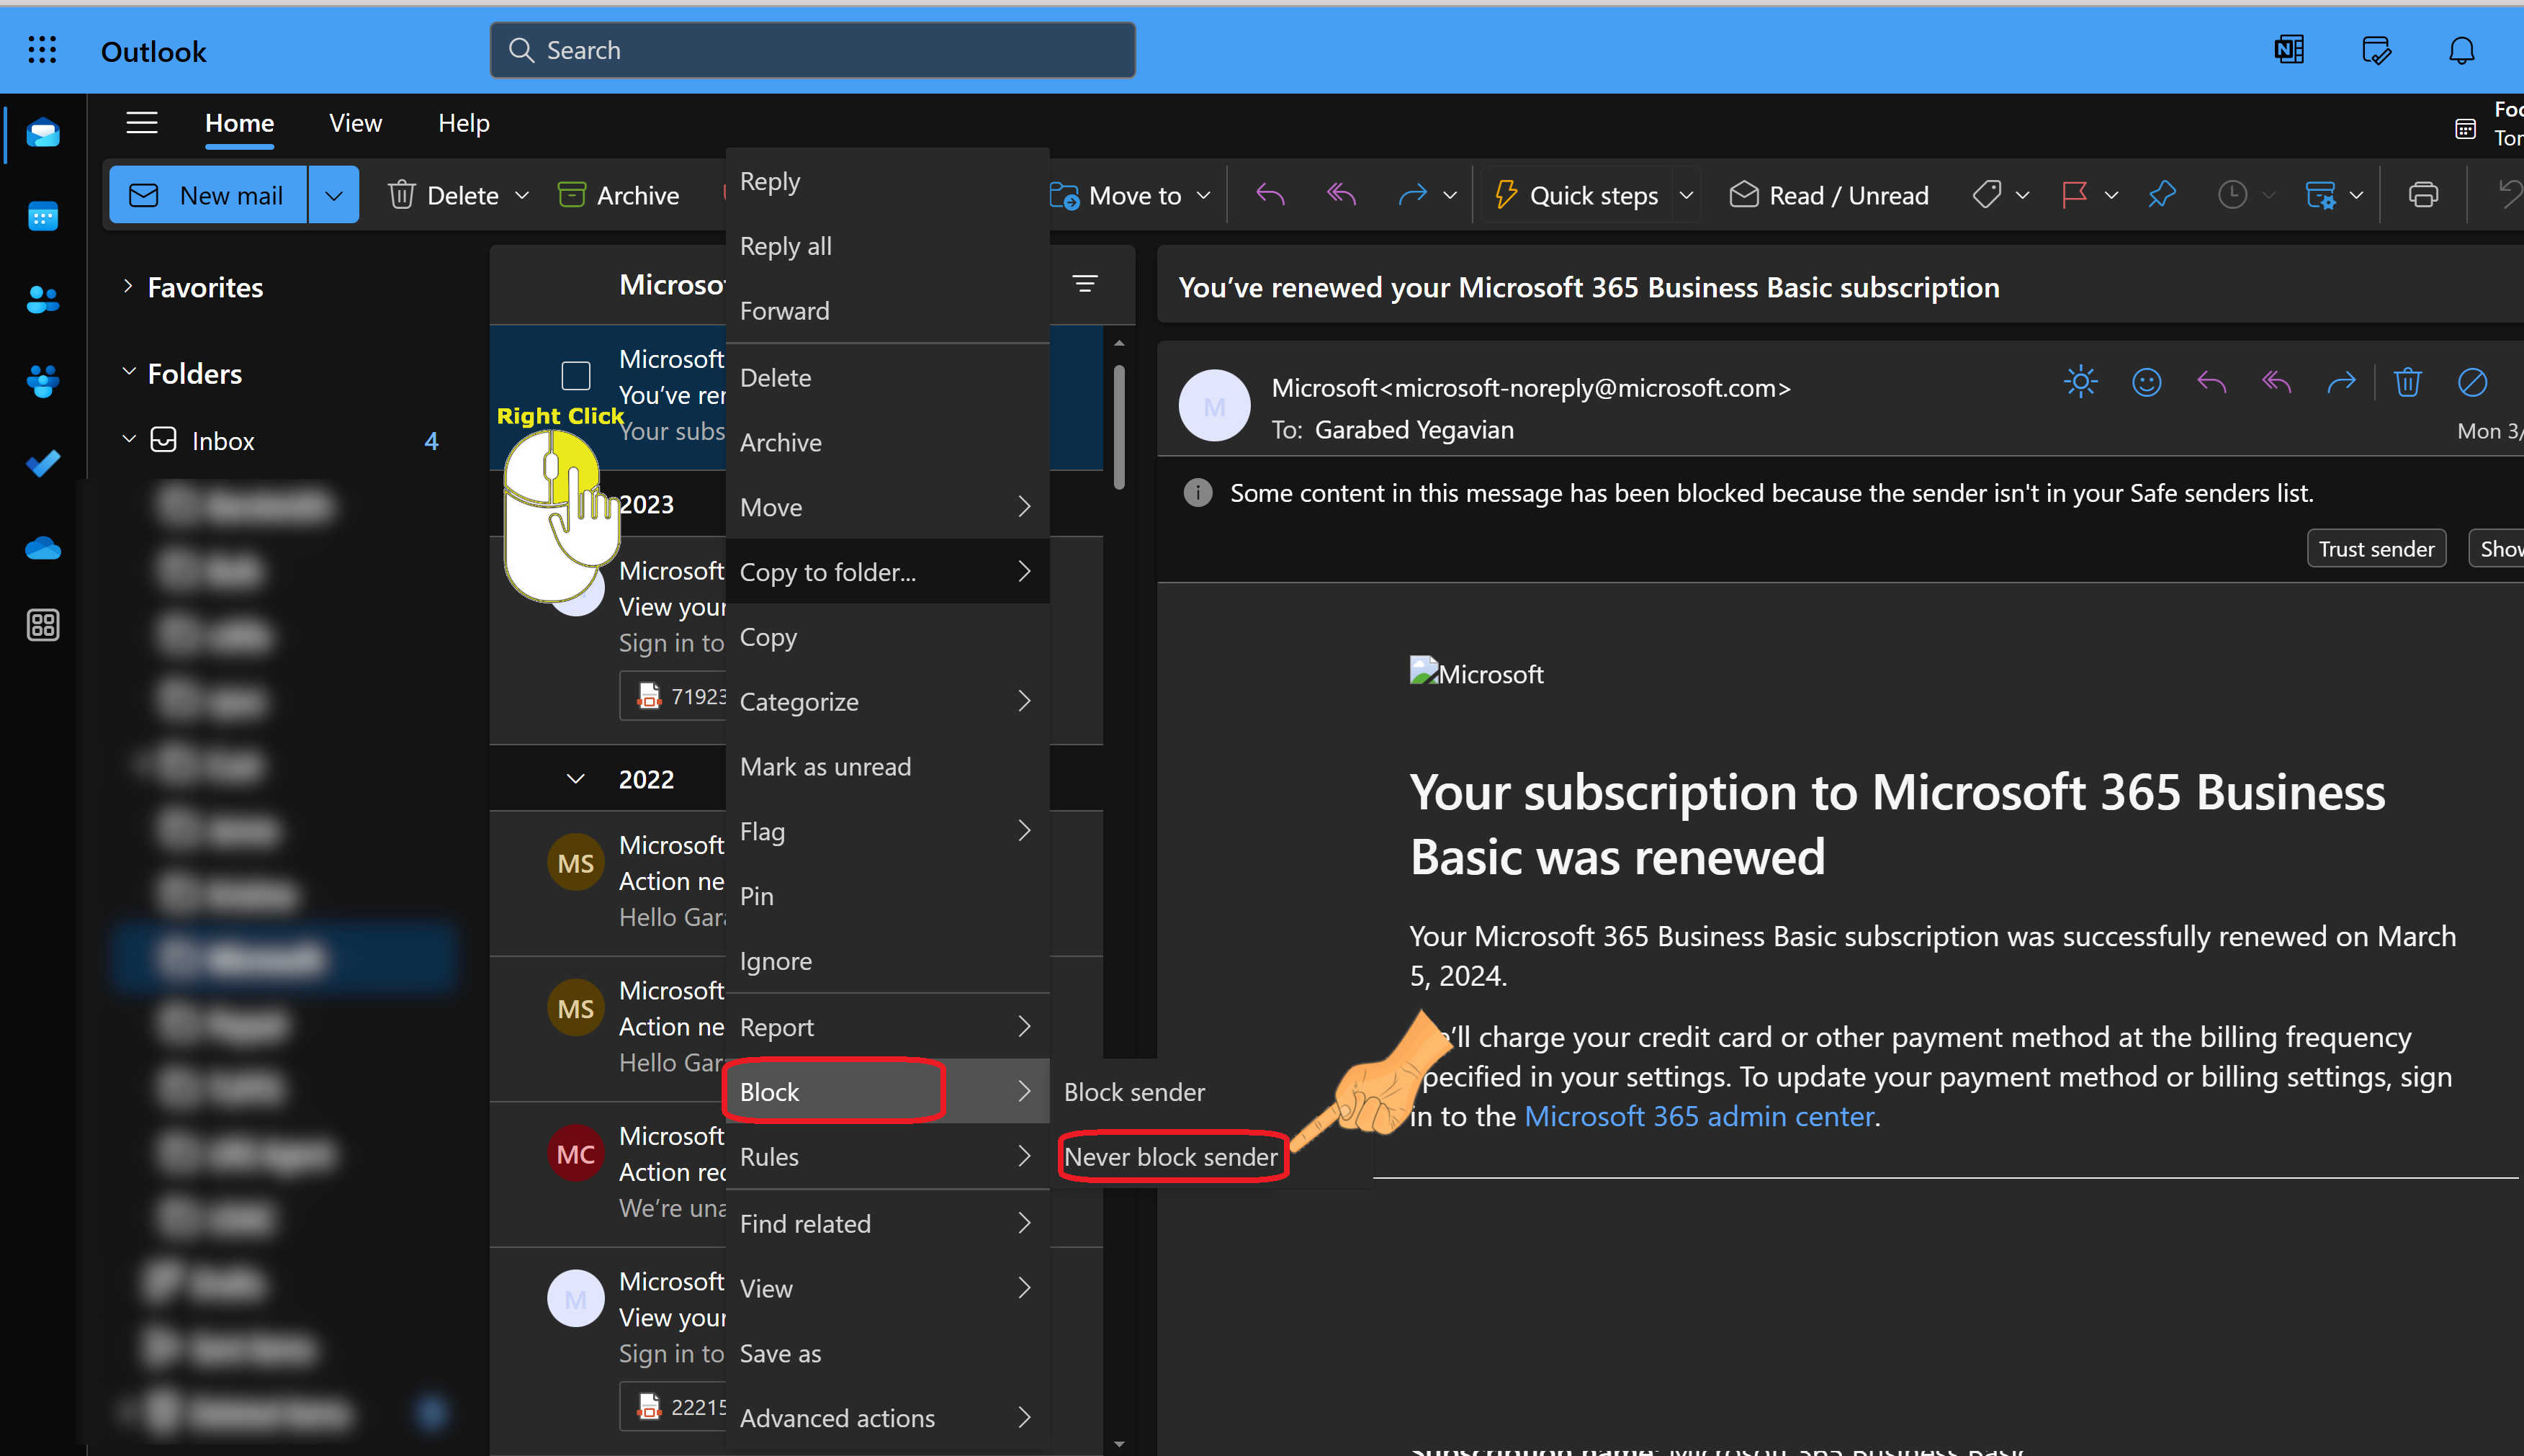
Task: Open People in the left rail
Action: tap(42, 299)
